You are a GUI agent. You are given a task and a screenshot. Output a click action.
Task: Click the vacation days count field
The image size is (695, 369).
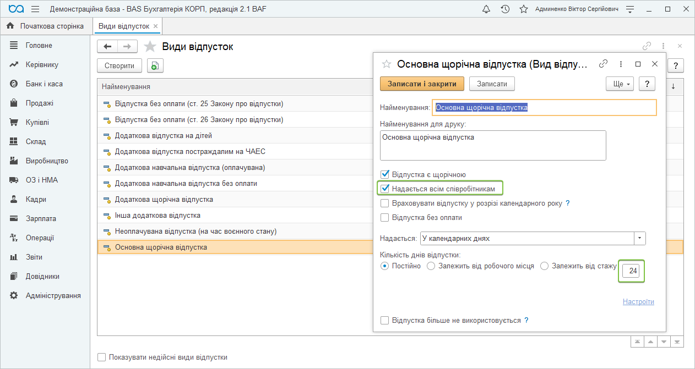pyautogui.click(x=631, y=271)
